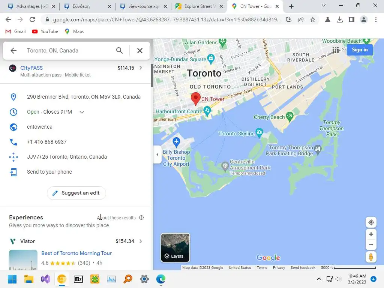This screenshot has height=288, width=384.
Task: Click the Centreville Amusement Park marker
Action: (225, 166)
